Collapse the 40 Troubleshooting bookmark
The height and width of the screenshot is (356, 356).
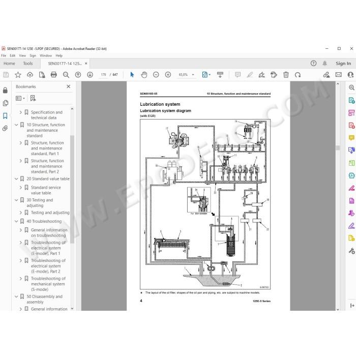[16, 221]
